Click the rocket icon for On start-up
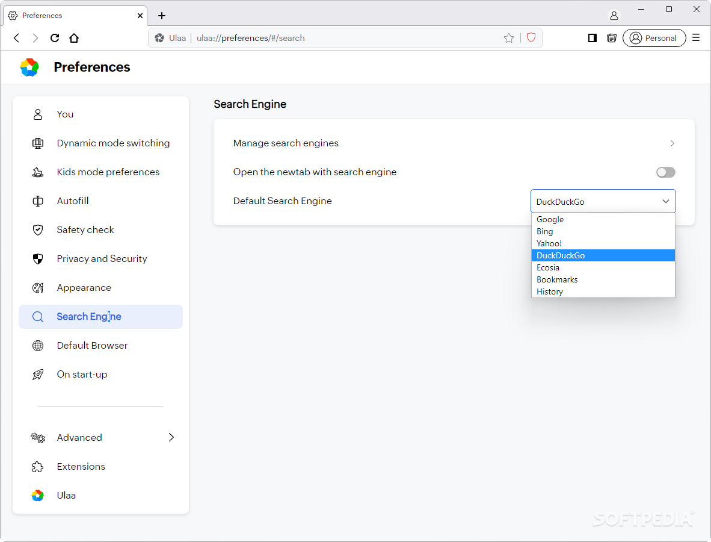This screenshot has width=711, height=542. 38,375
